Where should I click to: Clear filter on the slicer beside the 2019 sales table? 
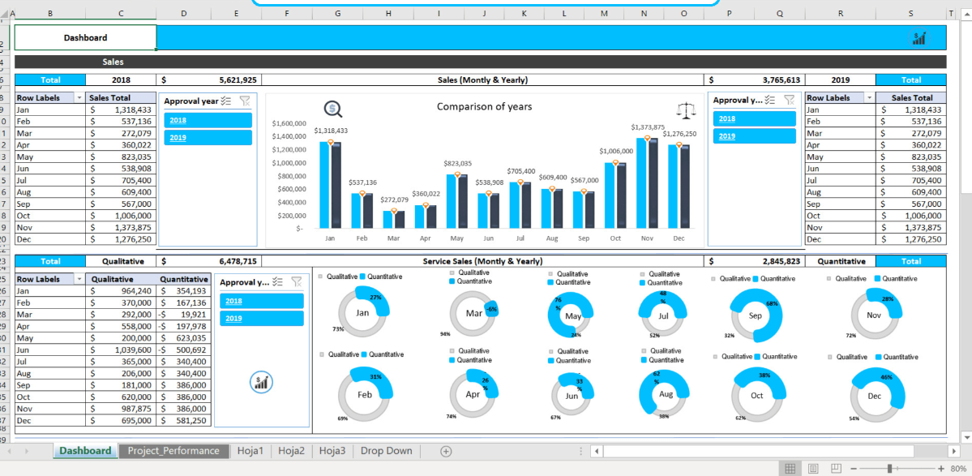click(x=788, y=100)
